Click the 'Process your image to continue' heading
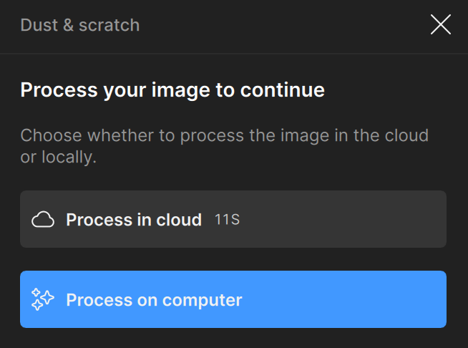The width and height of the screenshot is (468, 348). [x=172, y=90]
